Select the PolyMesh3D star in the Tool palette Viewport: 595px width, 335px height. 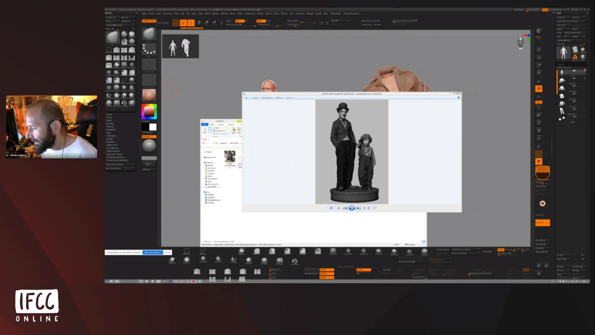(x=583, y=50)
